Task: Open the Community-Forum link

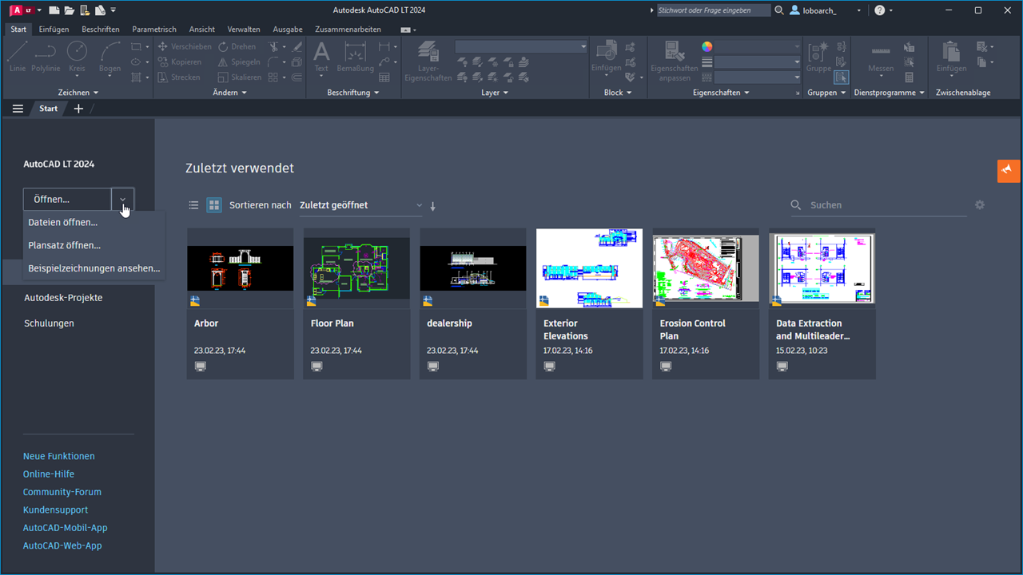Action: [x=62, y=492]
